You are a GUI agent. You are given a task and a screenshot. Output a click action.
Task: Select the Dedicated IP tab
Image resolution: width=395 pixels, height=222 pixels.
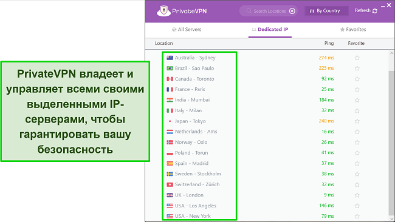[x=270, y=30]
